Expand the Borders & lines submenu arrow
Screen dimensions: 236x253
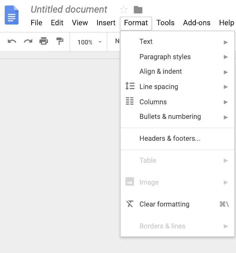[226, 226]
